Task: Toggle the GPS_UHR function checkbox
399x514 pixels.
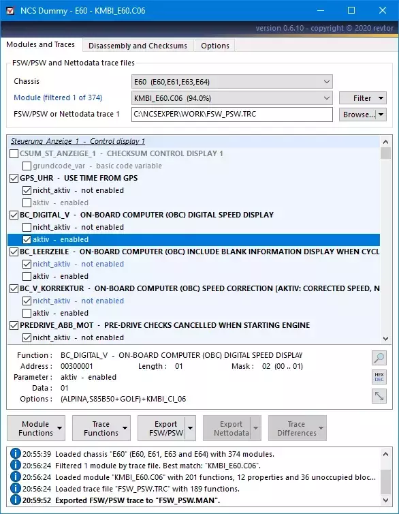Action: point(14,179)
